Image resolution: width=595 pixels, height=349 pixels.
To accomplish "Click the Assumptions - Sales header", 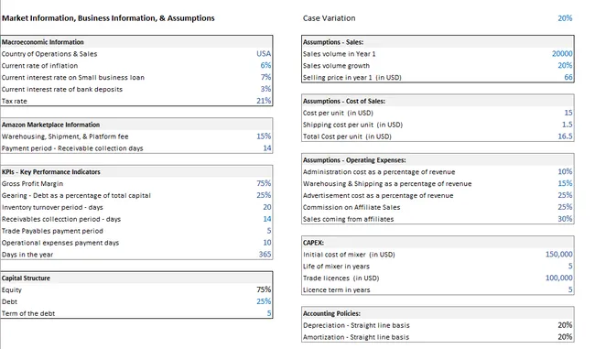I will click(x=333, y=42).
